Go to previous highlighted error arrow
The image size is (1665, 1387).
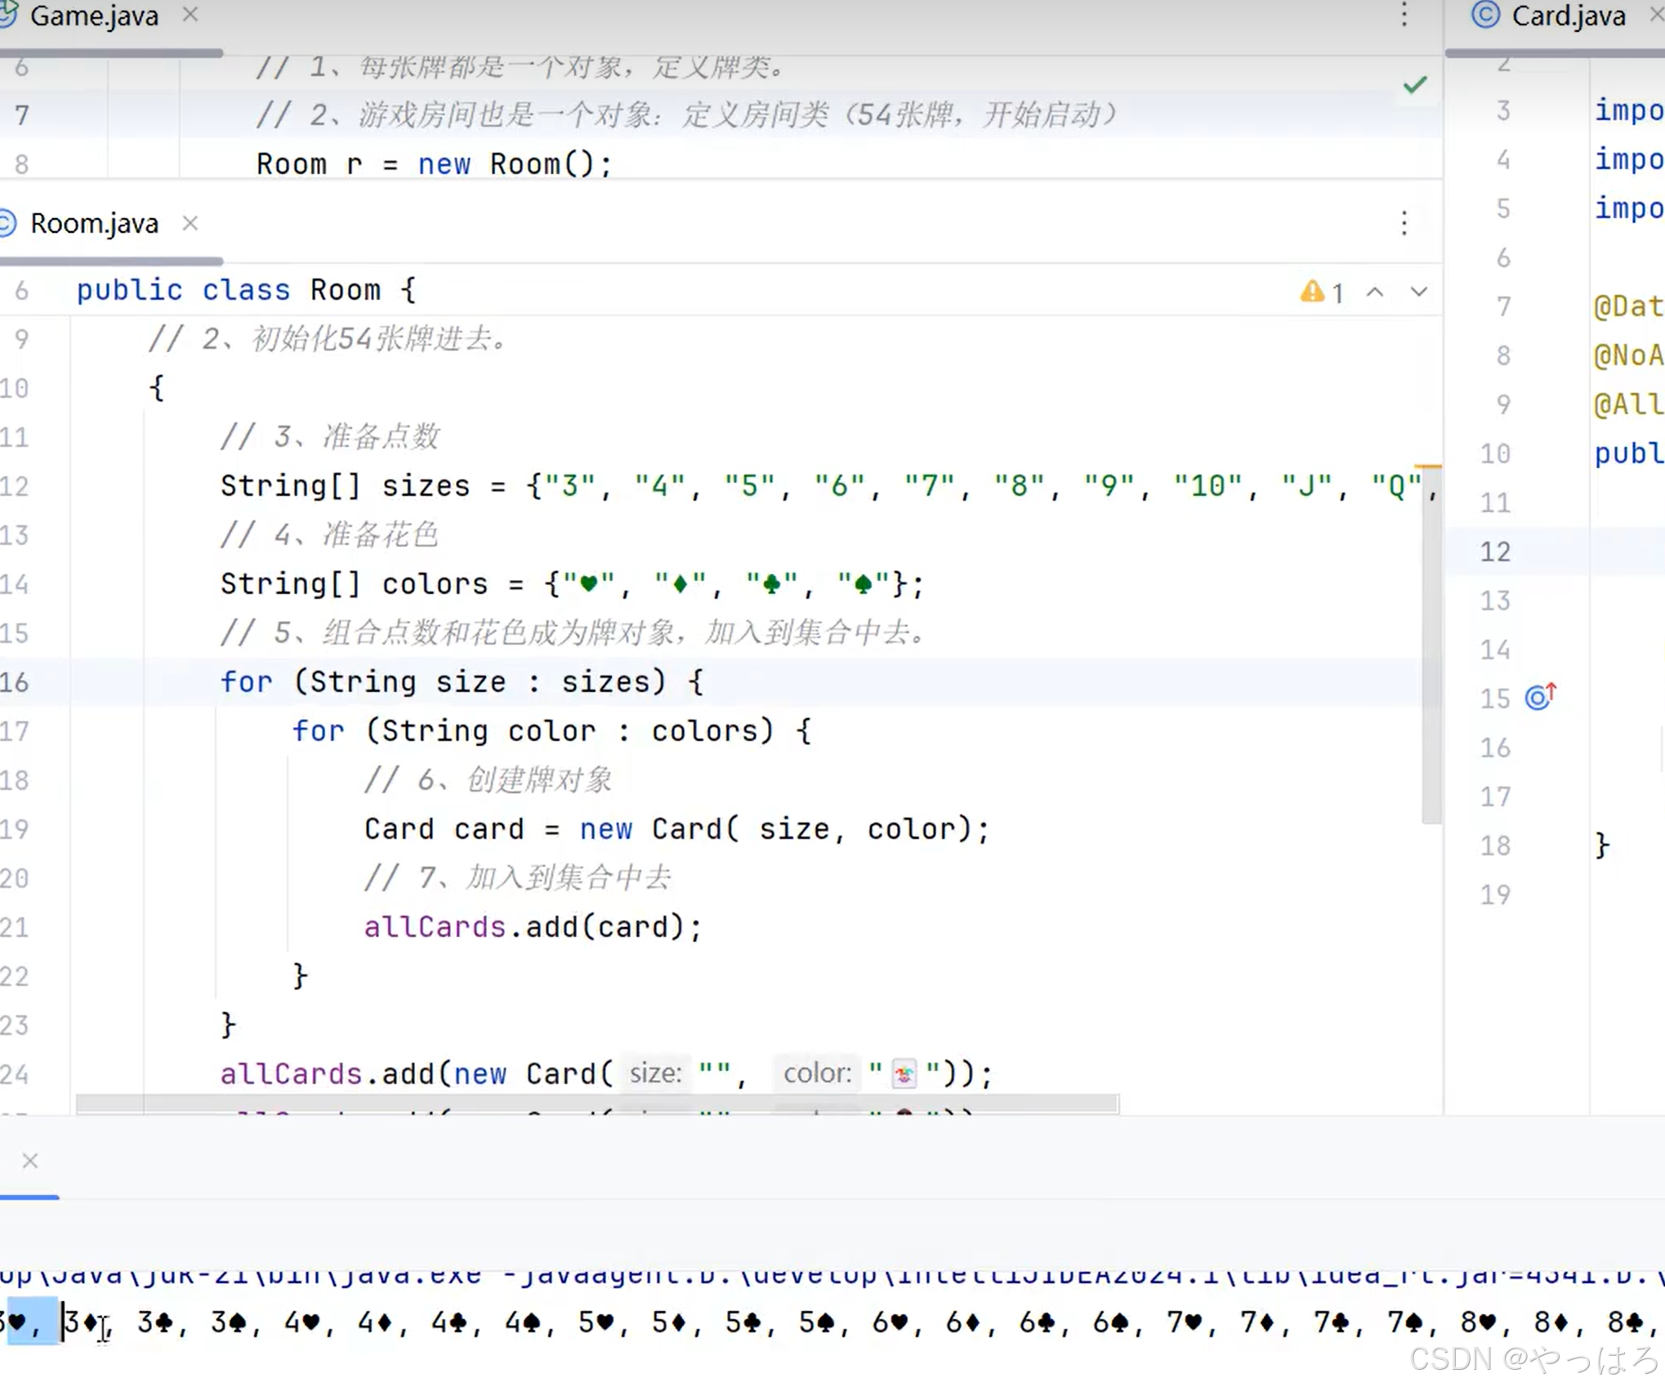1375,292
